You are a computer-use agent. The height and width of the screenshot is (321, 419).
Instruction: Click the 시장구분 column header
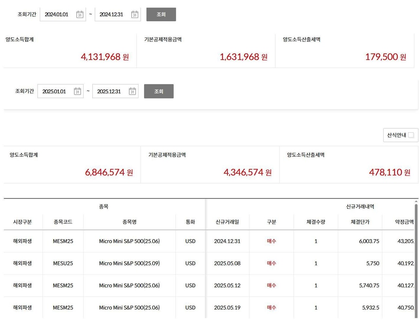22,222
